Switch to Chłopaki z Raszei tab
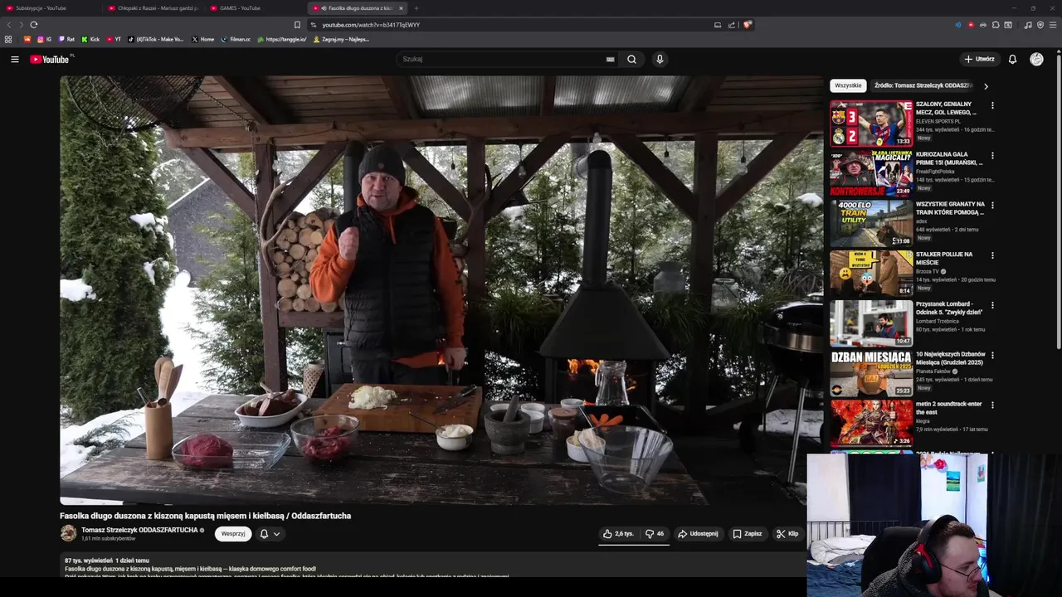This screenshot has height=597, width=1062. (153, 7)
